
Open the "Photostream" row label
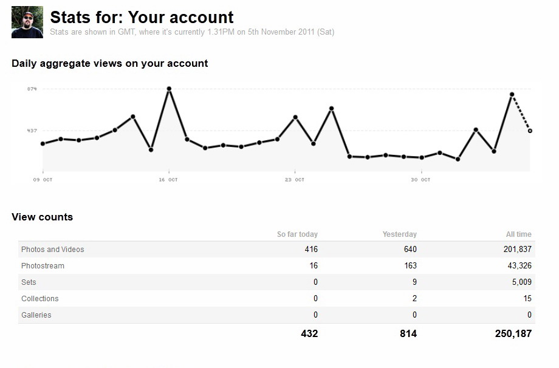(x=43, y=266)
